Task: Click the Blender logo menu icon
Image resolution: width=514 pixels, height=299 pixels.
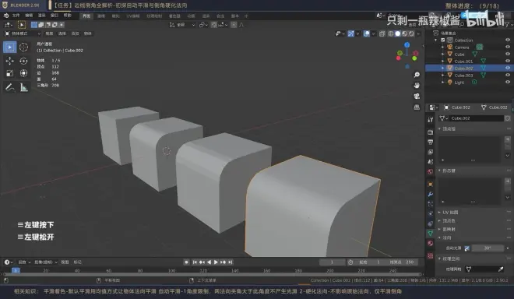Action: coord(6,16)
